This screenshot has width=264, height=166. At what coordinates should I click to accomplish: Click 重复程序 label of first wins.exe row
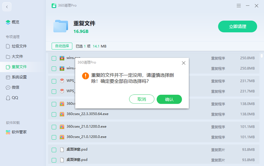(218, 58)
